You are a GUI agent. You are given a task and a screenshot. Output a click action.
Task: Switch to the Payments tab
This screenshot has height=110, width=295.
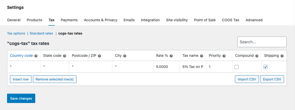coord(69,20)
